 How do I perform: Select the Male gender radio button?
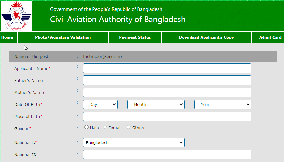pos(86,127)
